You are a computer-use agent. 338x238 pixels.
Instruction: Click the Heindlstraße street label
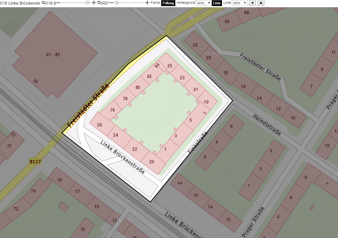[267, 125]
